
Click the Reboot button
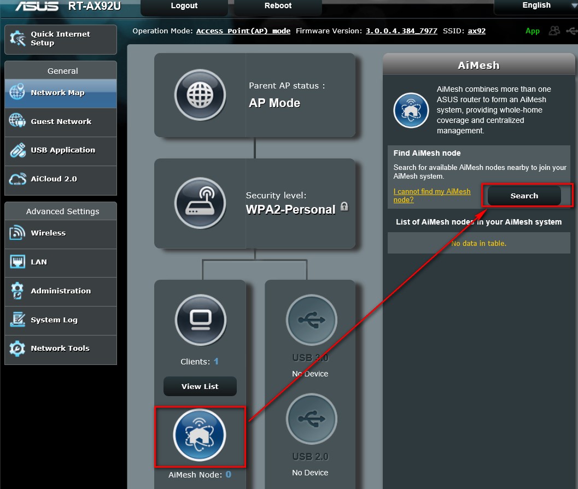point(278,7)
